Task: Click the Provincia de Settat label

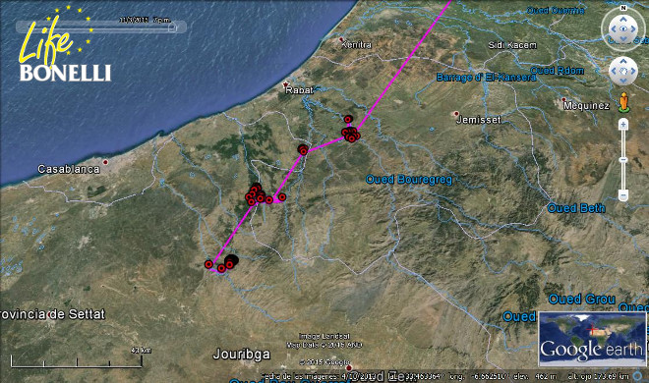Action: (x=52, y=314)
